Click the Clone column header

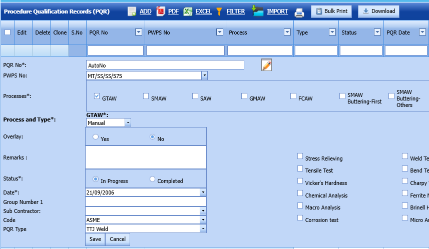[60, 32]
